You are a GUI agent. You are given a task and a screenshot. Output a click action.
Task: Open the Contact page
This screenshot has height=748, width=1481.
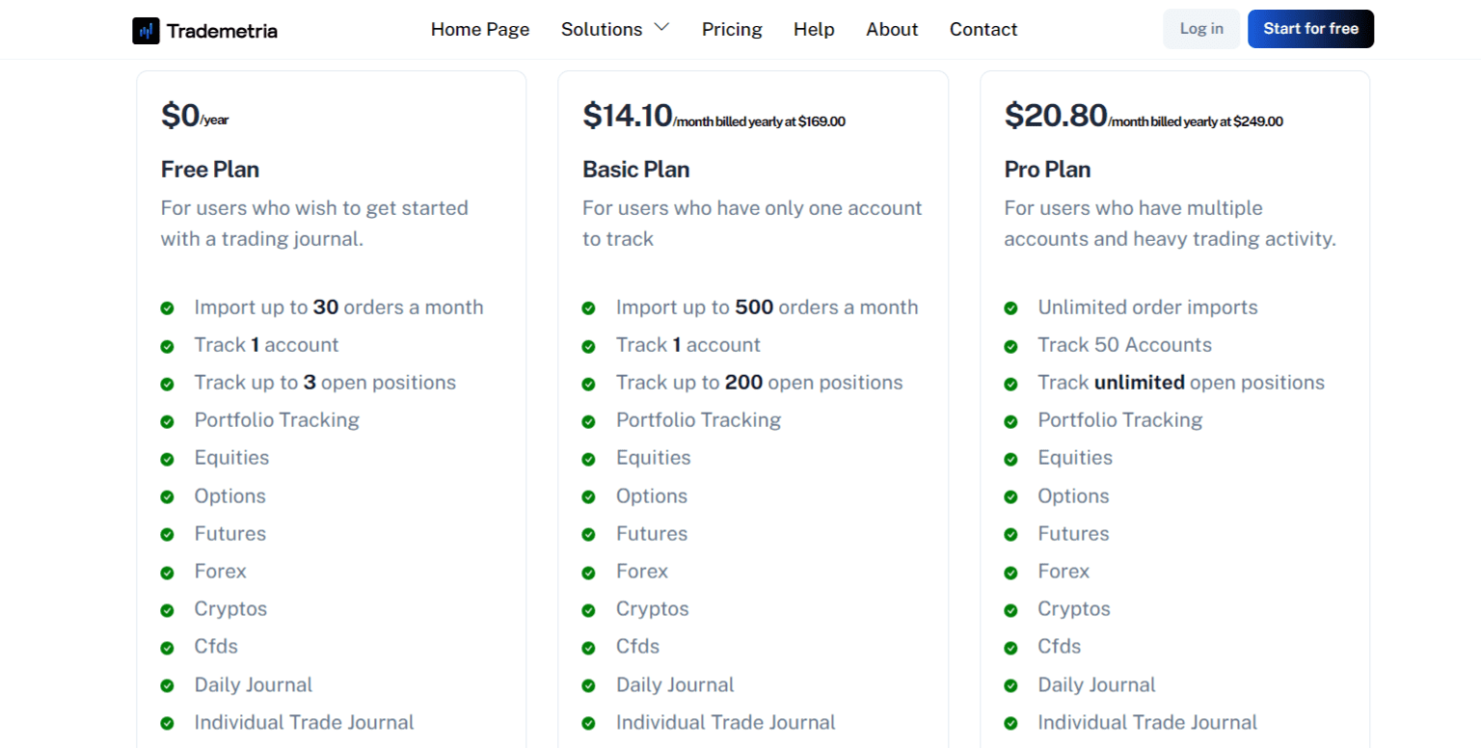coord(983,29)
